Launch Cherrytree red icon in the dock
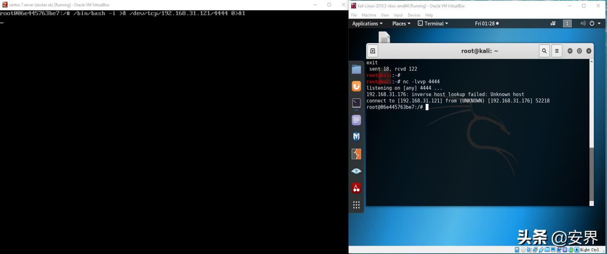 [x=356, y=188]
